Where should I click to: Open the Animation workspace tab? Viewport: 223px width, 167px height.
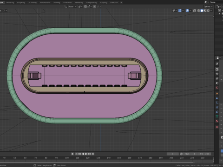(67, 2)
